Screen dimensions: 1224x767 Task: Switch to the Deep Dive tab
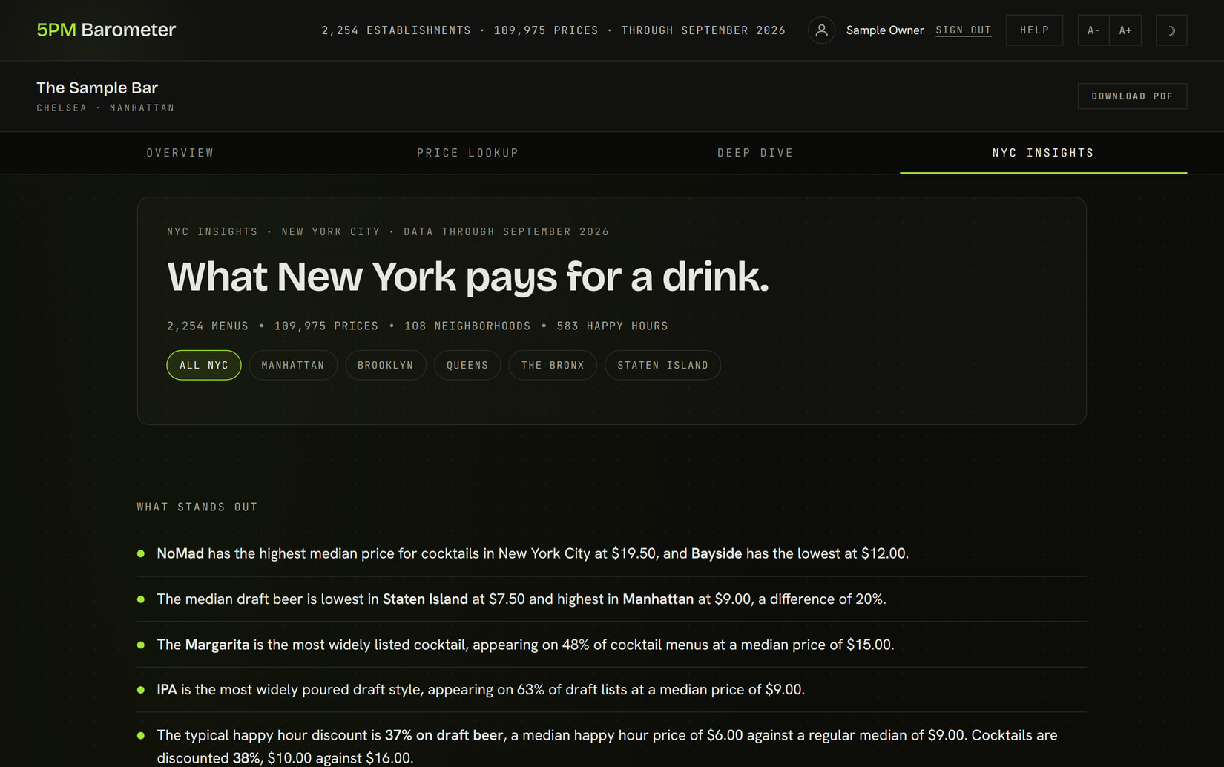tap(755, 153)
